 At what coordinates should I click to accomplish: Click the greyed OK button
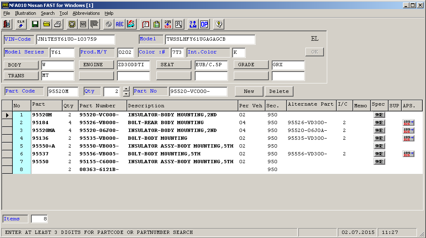(x=314, y=52)
